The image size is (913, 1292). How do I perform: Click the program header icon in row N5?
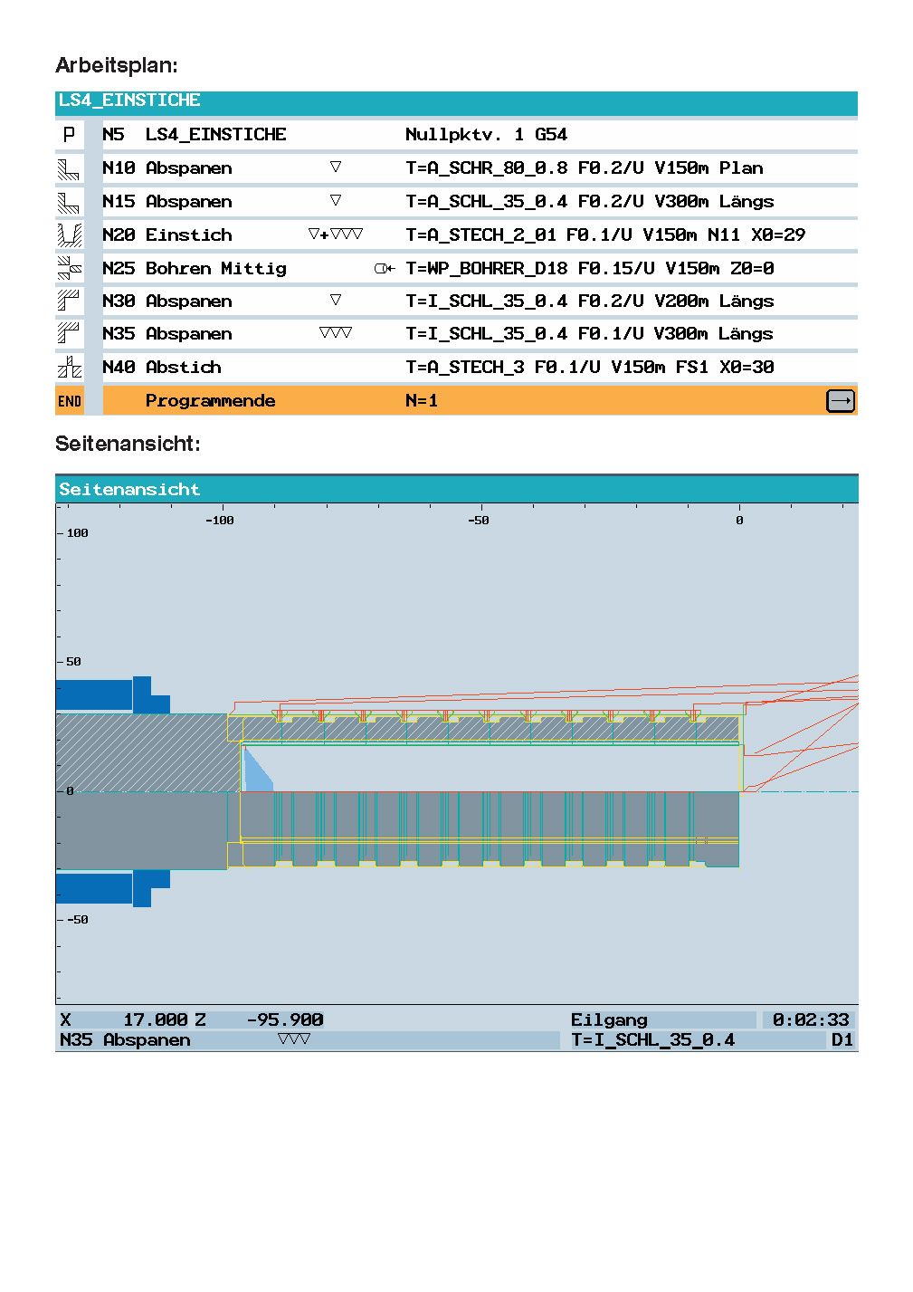pos(69,135)
